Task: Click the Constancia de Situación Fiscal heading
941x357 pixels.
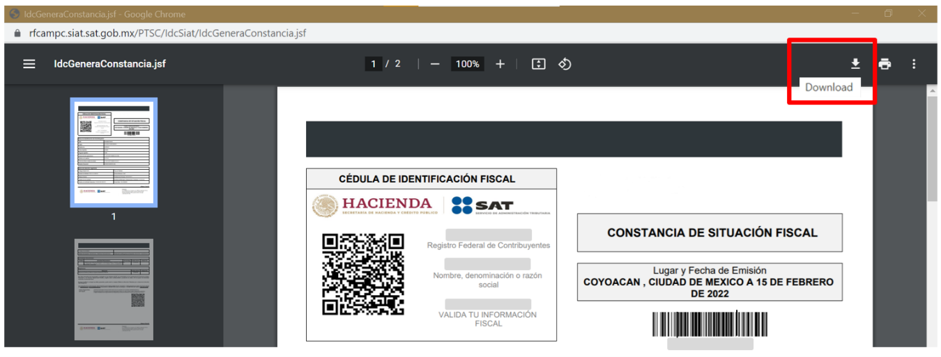Action: tap(710, 232)
